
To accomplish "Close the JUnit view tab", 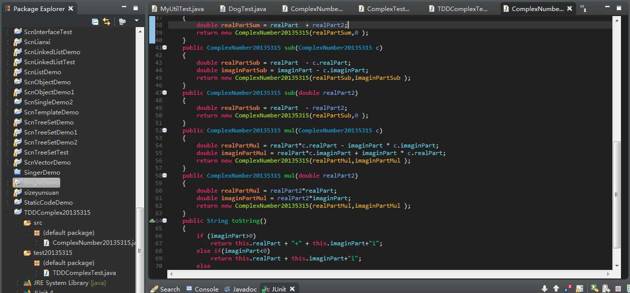I will tap(292, 288).
